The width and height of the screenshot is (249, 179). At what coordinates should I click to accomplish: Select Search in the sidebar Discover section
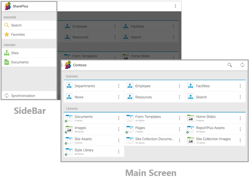click(16, 25)
